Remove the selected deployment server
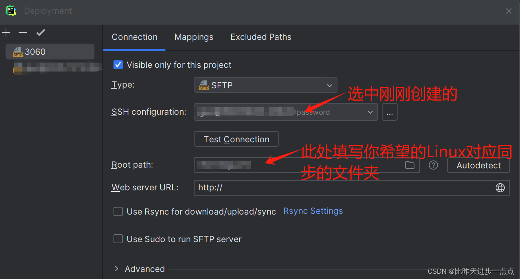The height and width of the screenshot is (279, 520). 22,32
